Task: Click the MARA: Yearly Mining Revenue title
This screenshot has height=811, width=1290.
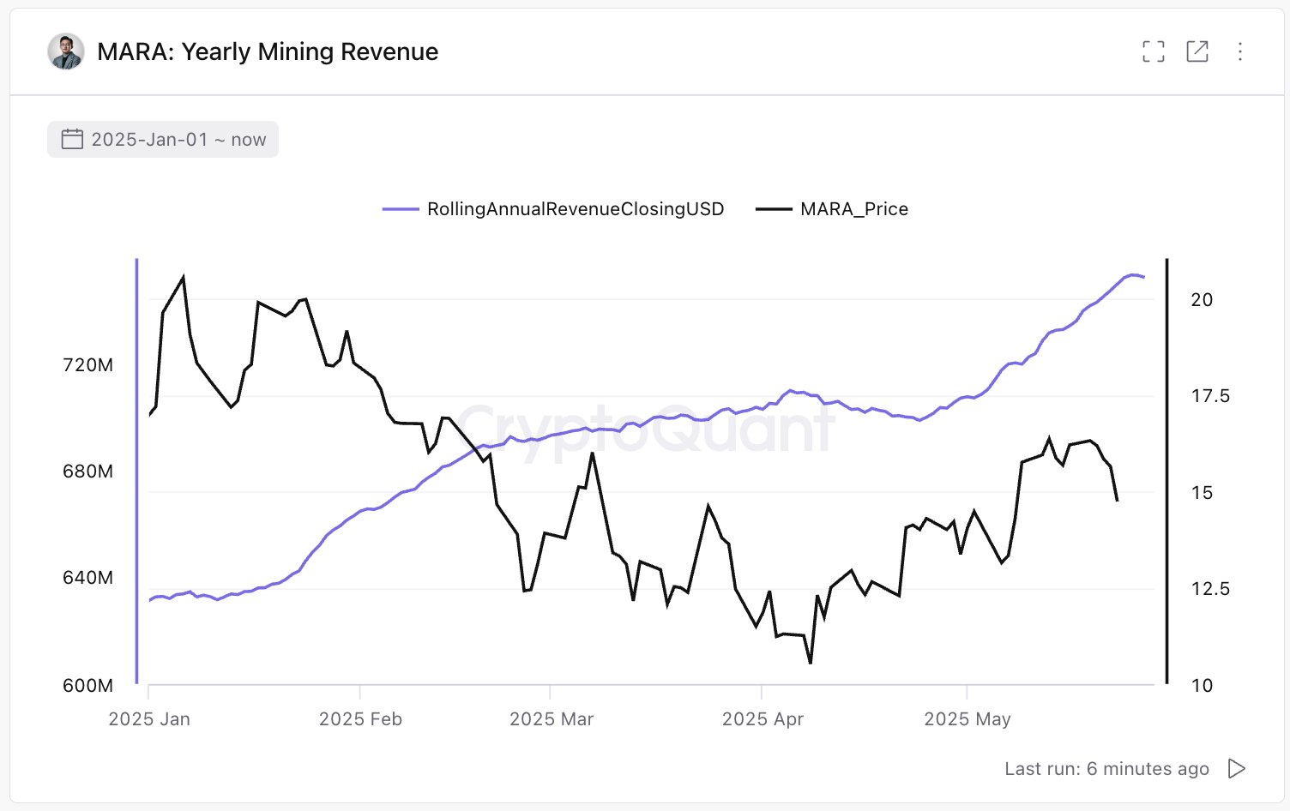Action: click(x=268, y=51)
